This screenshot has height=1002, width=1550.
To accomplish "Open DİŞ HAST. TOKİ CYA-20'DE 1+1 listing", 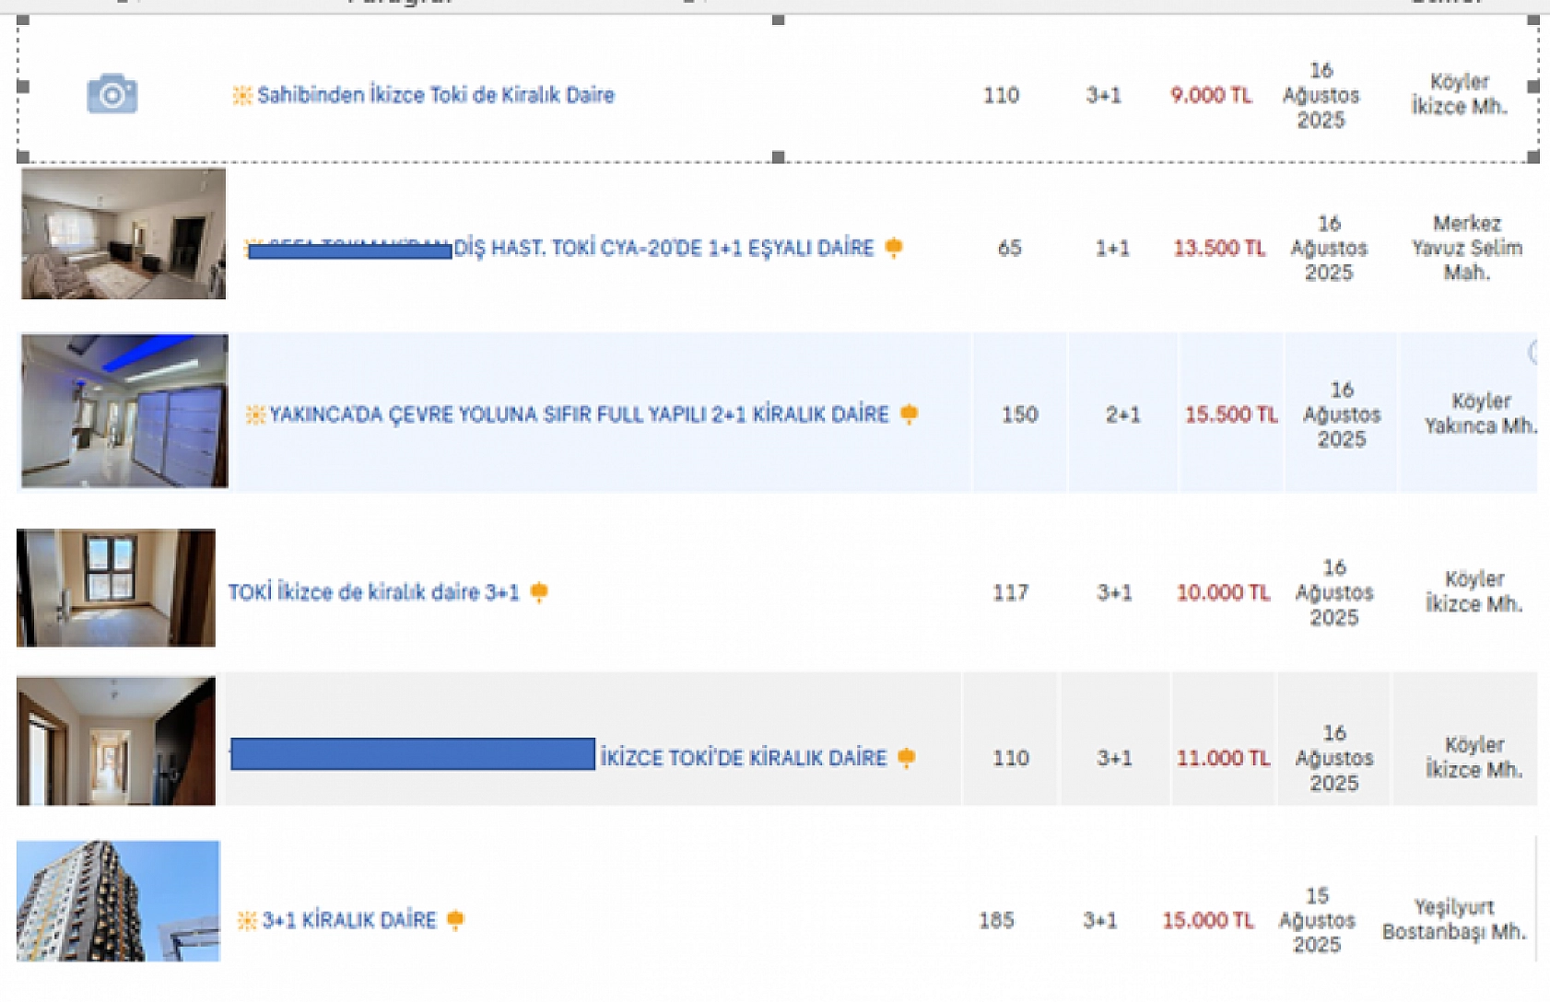I will pyautogui.click(x=663, y=248).
